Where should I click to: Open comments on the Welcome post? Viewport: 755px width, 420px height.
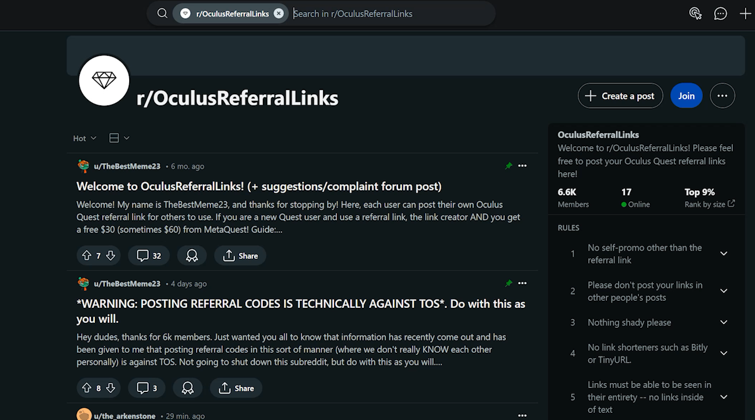(x=149, y=256)
